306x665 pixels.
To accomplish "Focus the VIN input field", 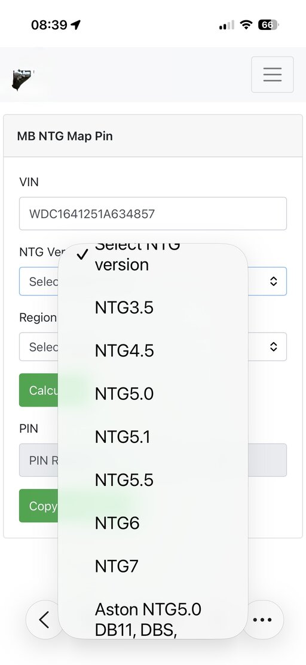I will pyautogui.click(x=153, y=214).
